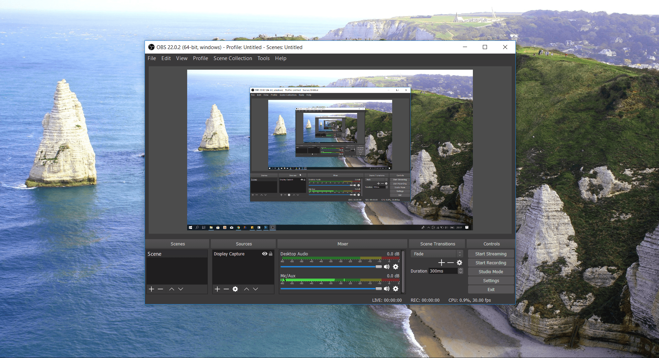The width and height of the screenshot is (659, 358).
Task: Click 'LIVE: 00:00:00' status text
Action: (387, 300)
